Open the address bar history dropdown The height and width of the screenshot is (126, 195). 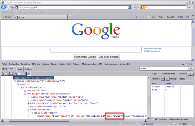point(129,7)
